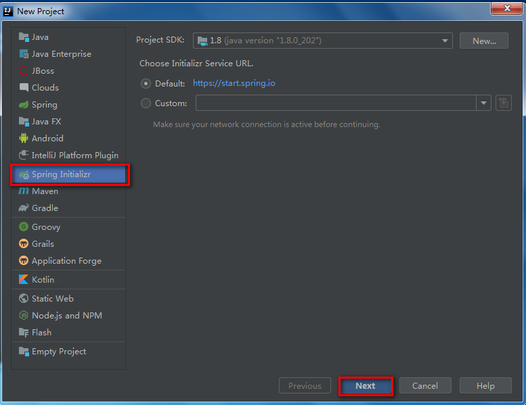This screenshot has width=526, height=405.
Task: Pick the Empty Project folder icon
Action: [x=24, y=352]
